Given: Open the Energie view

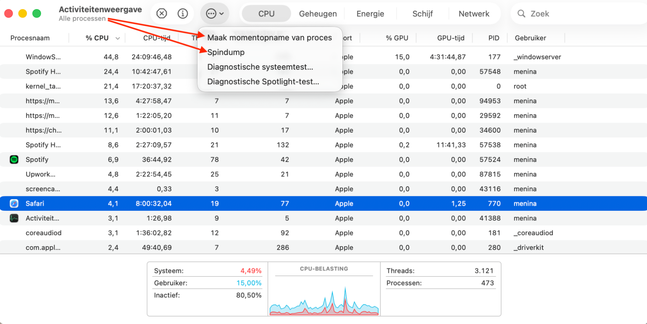Looking at the screenshot, I should (x=370, y=14).
